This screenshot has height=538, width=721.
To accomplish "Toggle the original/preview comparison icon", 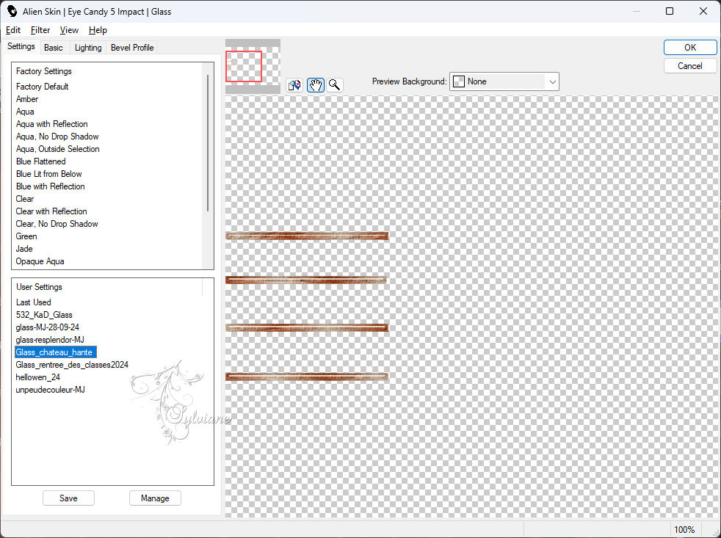I will (294, 85).
